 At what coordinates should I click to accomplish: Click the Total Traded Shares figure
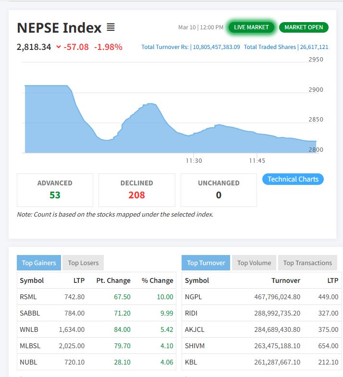click(x=313, y=47)
